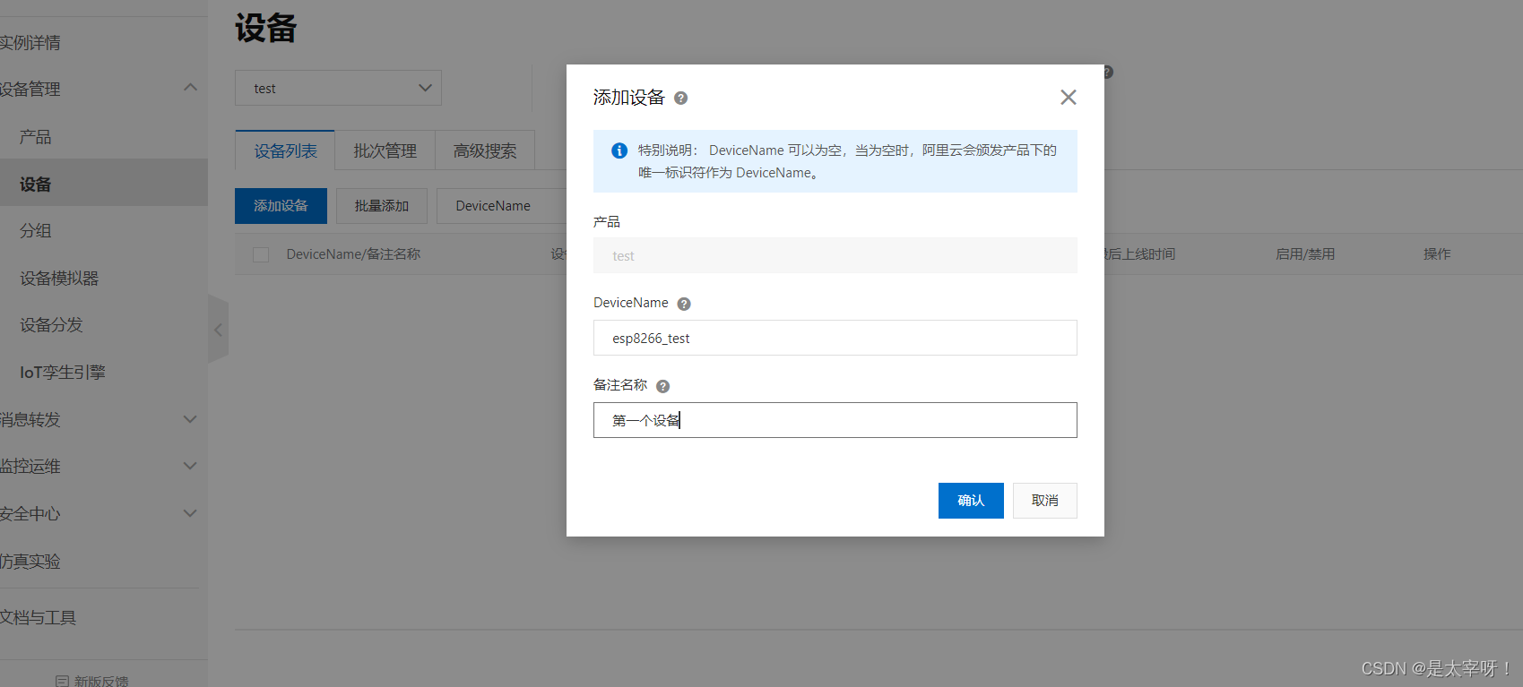
Task: Switch to the 高级搜索 tab
Action: tap(485, 150)
